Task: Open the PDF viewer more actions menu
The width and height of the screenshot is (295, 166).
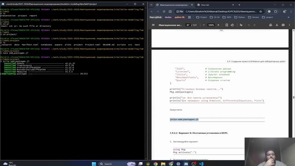Action: point(289,25)
